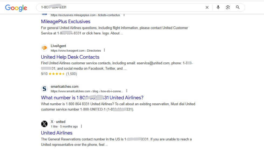Clear the search box with X icon
This screenshot has height=152, width=264.
[x=207, y=7]
